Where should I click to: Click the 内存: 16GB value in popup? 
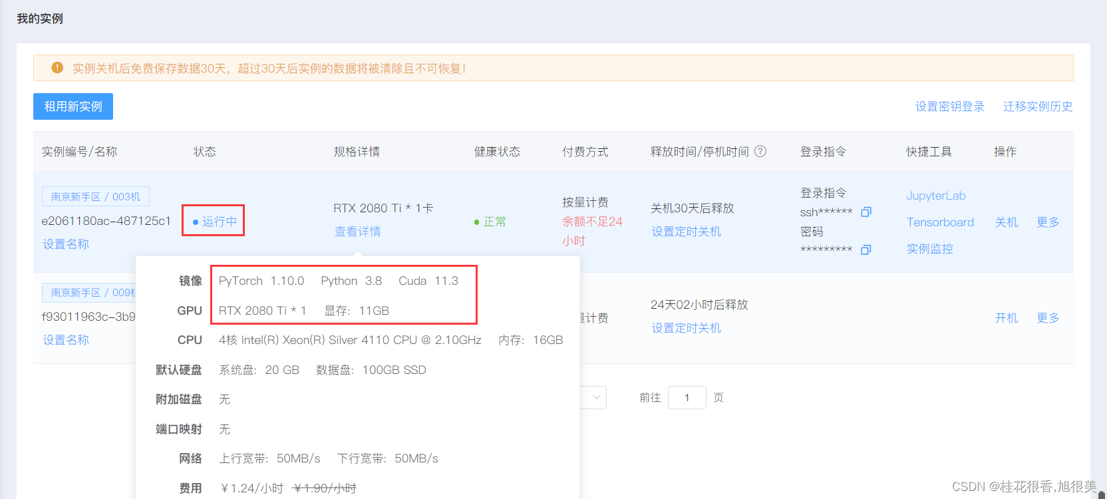531,340
